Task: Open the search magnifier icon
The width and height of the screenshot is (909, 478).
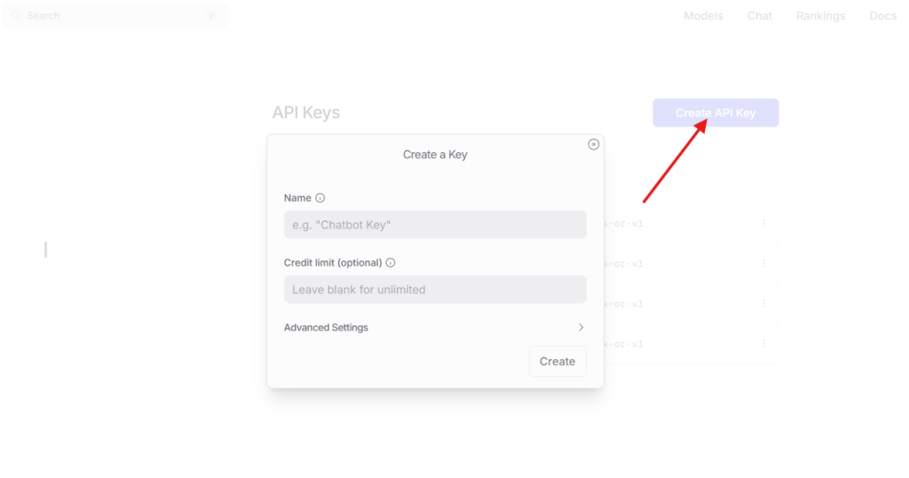Action: tap(16, 16)
